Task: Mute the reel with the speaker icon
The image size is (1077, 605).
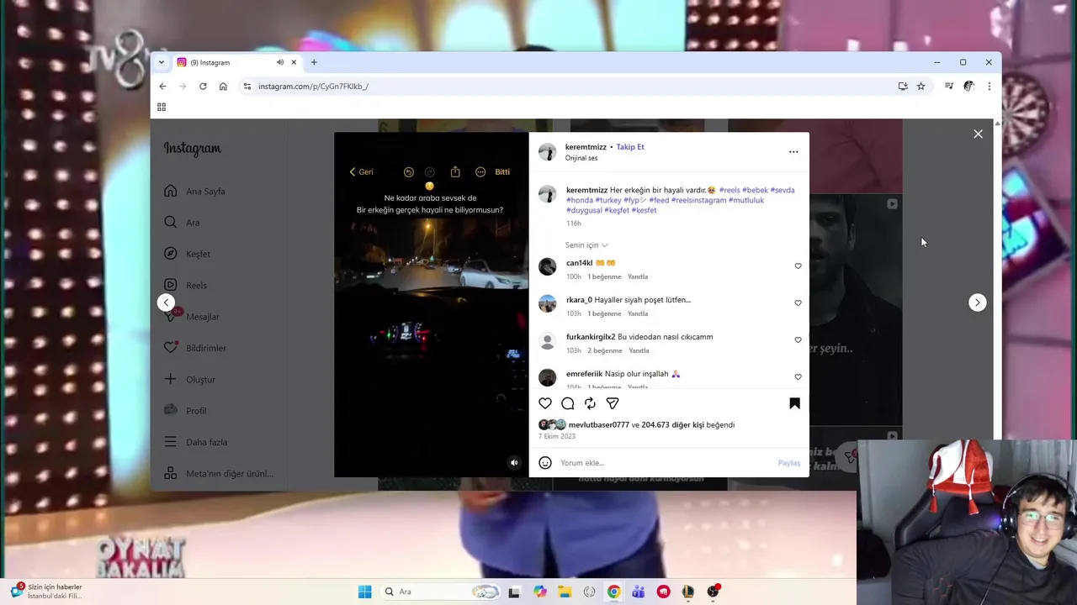Action: click(514, 462)
